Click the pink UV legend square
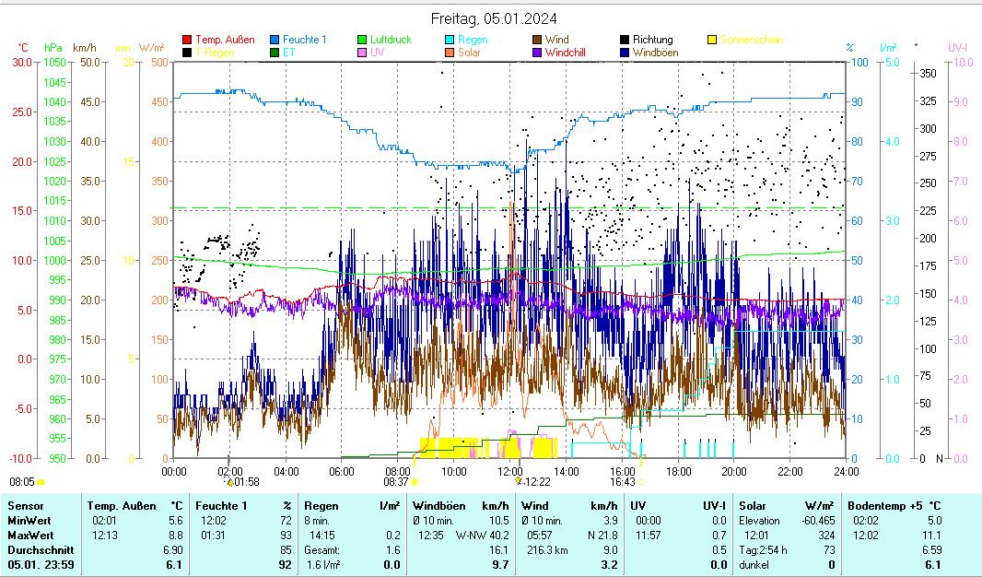 pos(362,53)
